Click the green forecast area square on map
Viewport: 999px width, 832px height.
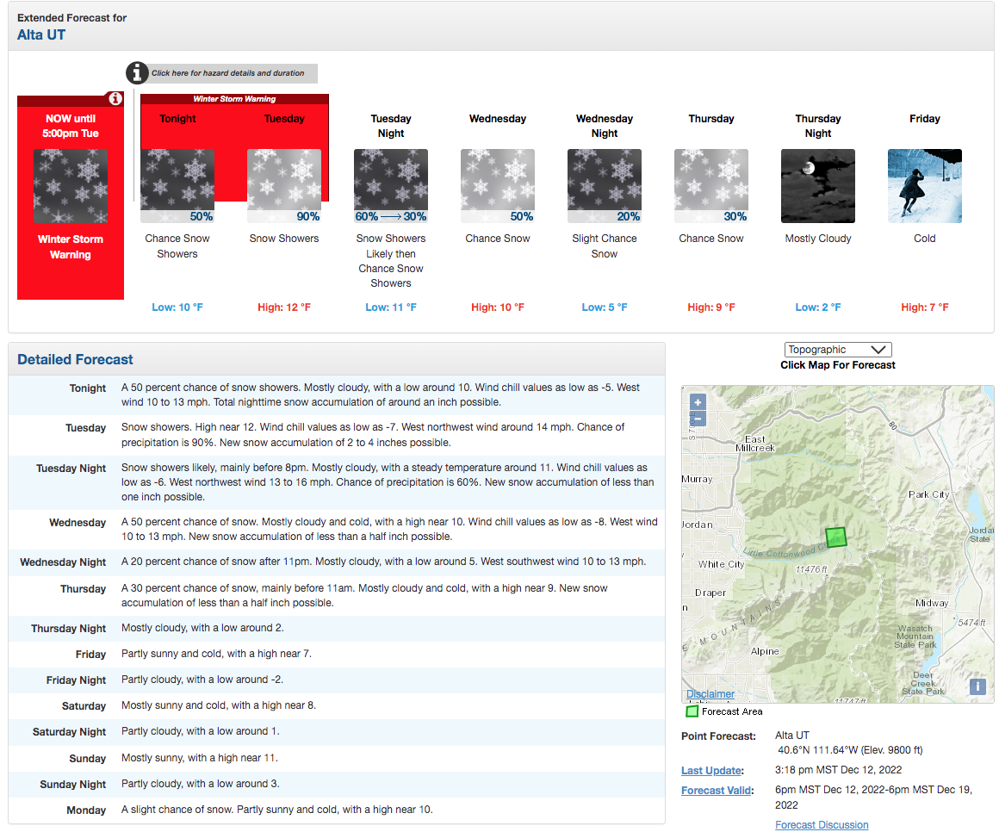click(836, 537)
